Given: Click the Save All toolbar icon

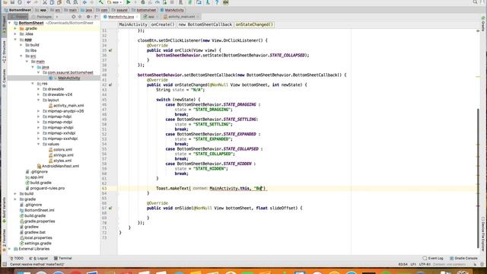Looking at the screenshot, I should [x=13, y=2].
